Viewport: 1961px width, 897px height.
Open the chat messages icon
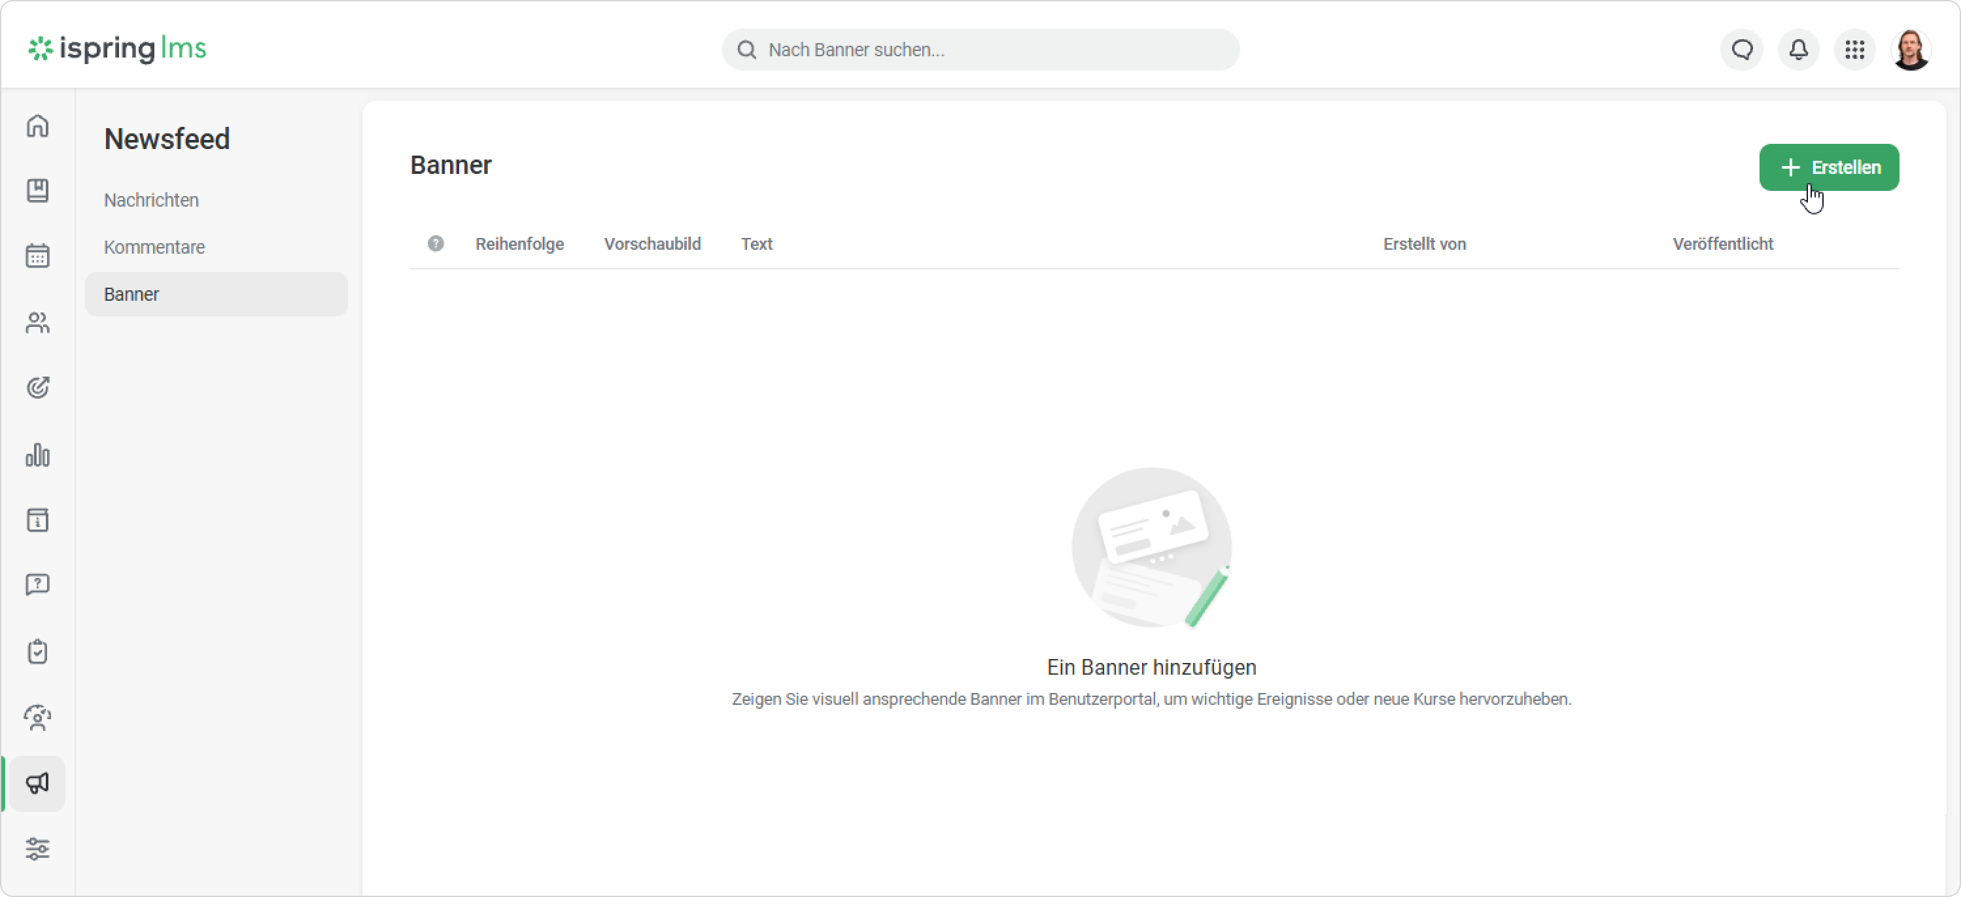(x=1742, y=50)
